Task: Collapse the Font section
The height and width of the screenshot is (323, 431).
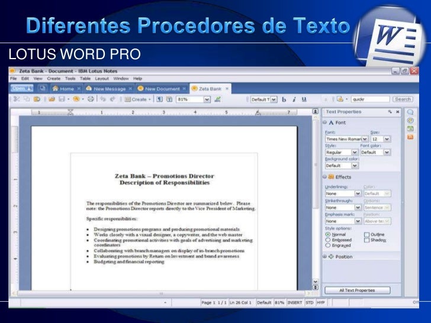Action: 324,122
